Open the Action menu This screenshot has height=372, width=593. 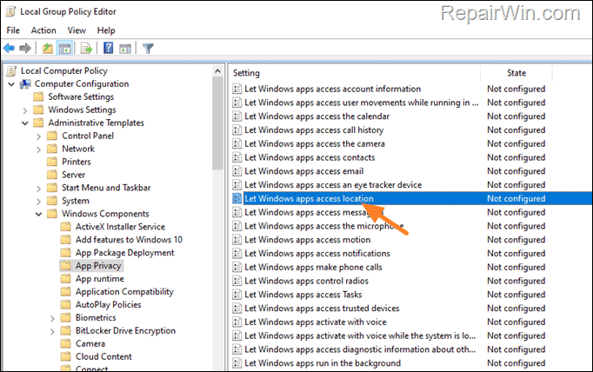(43, 30)
